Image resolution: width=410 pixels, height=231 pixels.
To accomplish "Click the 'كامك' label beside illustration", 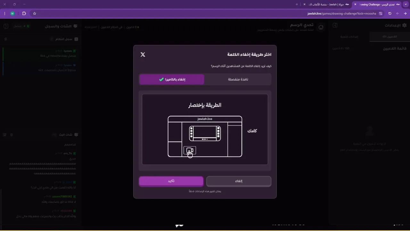I will click(252, 131).
